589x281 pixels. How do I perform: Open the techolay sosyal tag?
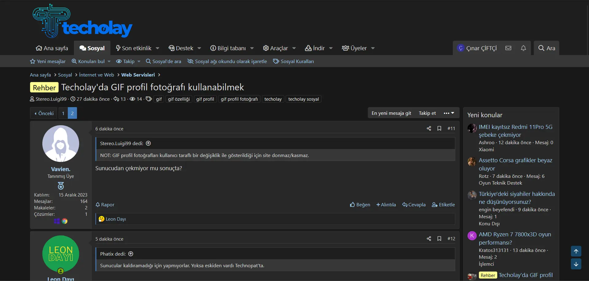coord(304,99)
